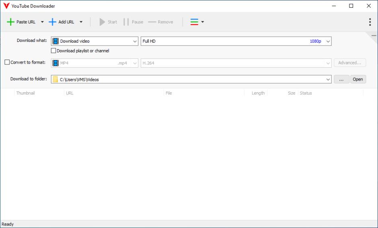This screenshot has height=228, width=378.
Task: Open the Download video combo box
Action: pyautogui.click(x=94, y=41)
